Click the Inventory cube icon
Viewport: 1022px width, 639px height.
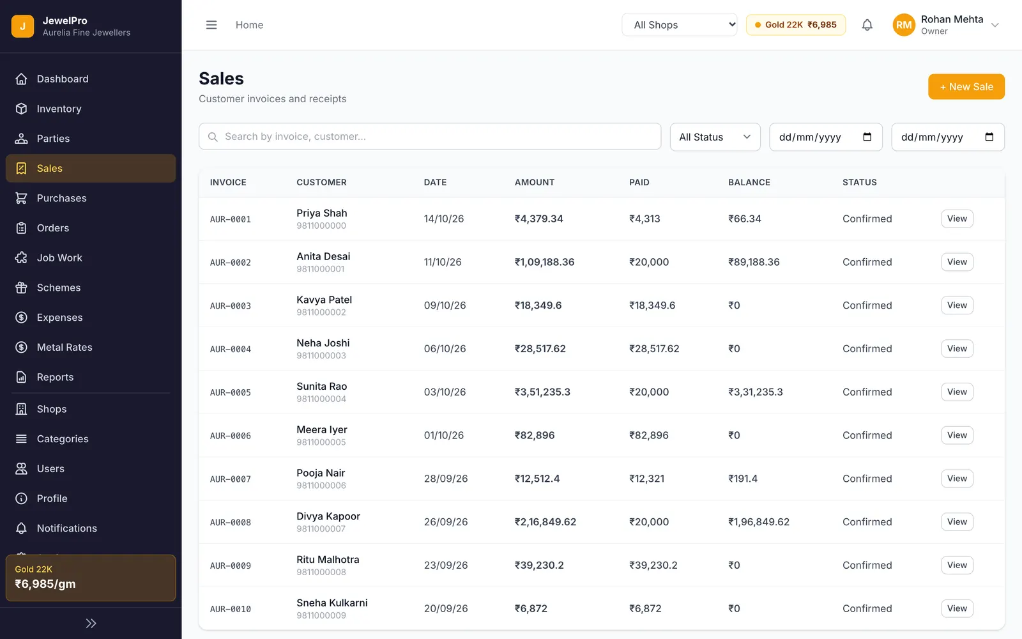[21, 109]
